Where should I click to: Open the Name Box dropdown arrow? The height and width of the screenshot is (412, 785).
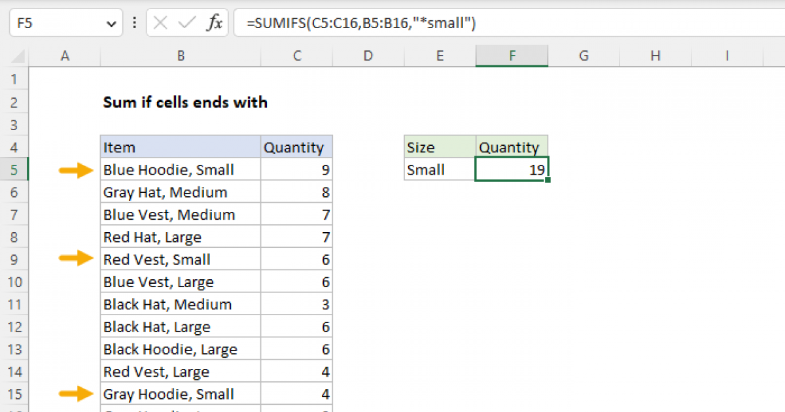click(109, 24)
